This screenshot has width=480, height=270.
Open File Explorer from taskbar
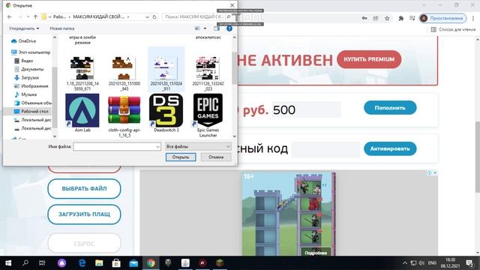coord(99,263)
